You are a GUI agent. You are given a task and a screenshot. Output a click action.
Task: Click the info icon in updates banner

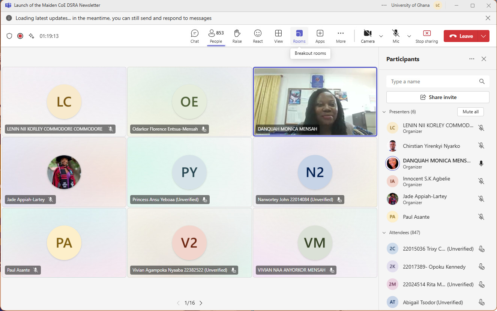click(x=9, y=18)
